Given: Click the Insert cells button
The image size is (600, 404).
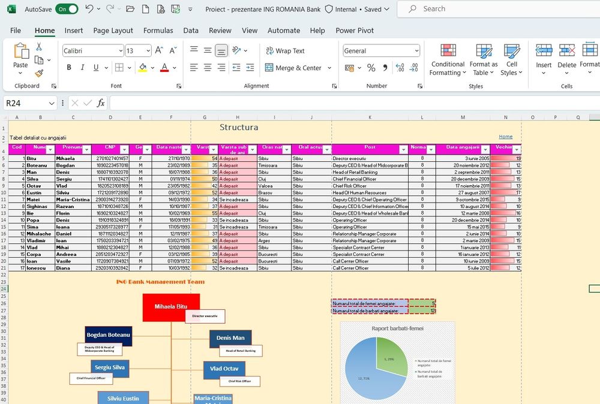Looking at the screenshot, I should point(544,59).
